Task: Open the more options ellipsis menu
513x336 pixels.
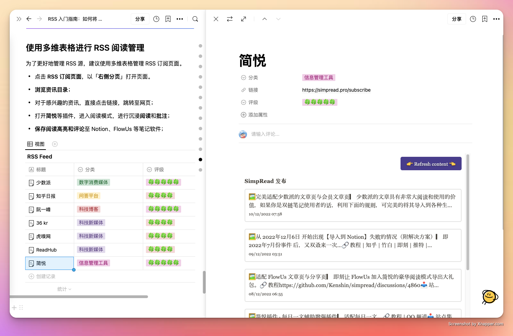Action: point(179,19)
